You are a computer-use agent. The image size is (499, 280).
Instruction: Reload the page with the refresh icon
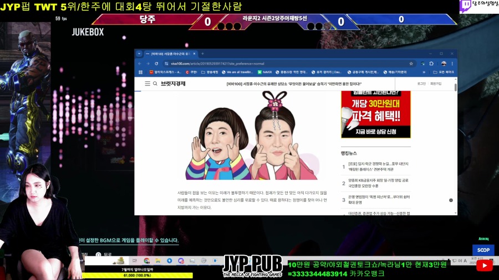[x=157, y=64]
